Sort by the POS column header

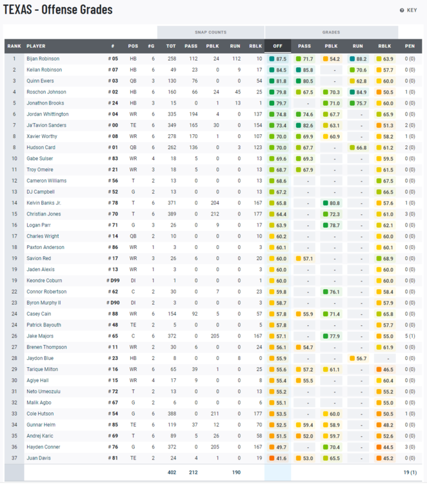coord(133,46)
